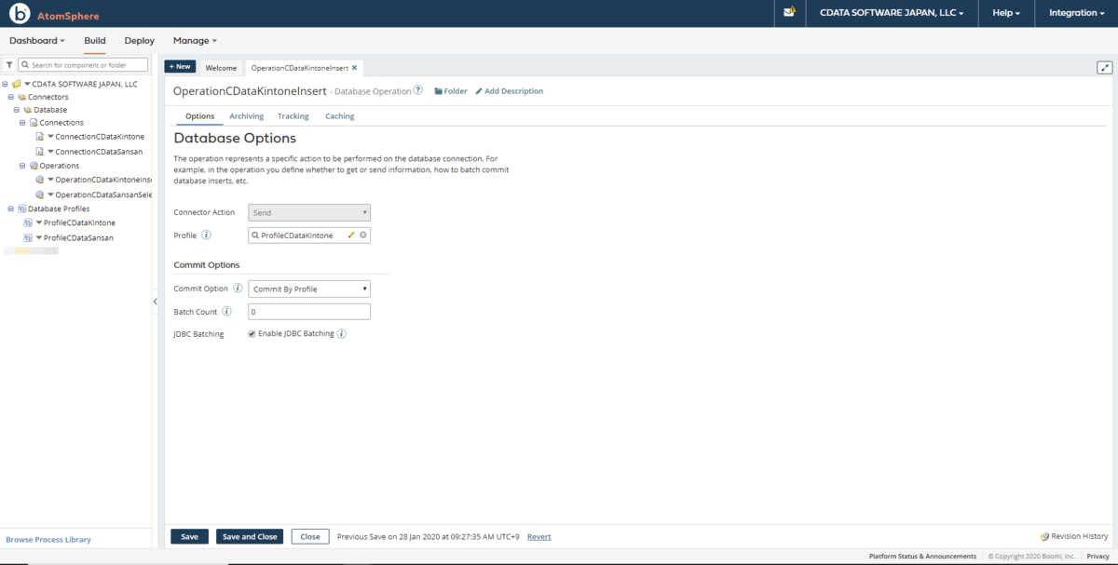The image size is (1118, 565).
Task: Open the CDATA SOFTWARE JAPAN, LLC account menu
Action: 892,13
